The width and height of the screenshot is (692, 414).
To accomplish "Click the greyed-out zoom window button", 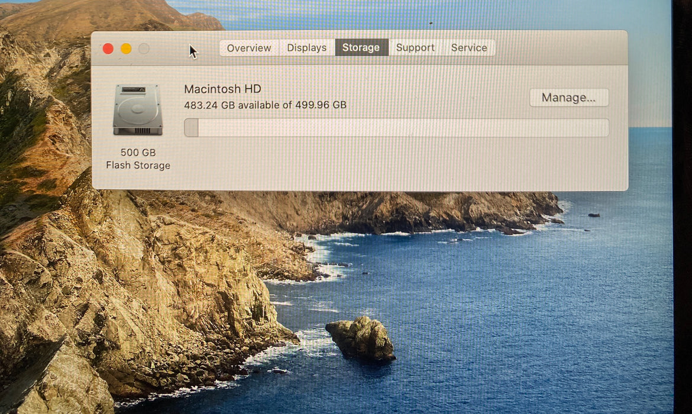I will click(144, 48).
